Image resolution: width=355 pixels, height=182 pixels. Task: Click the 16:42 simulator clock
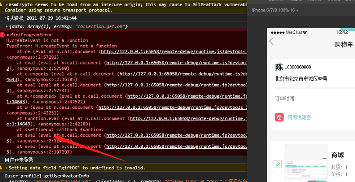click(342, 32)
